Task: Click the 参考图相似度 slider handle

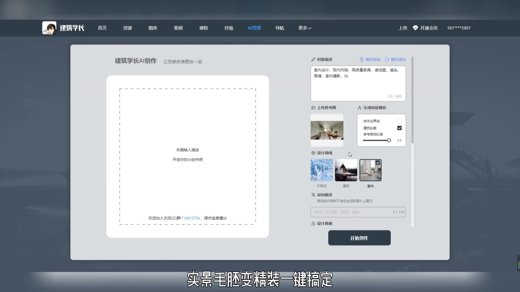Action: [389, 140]
